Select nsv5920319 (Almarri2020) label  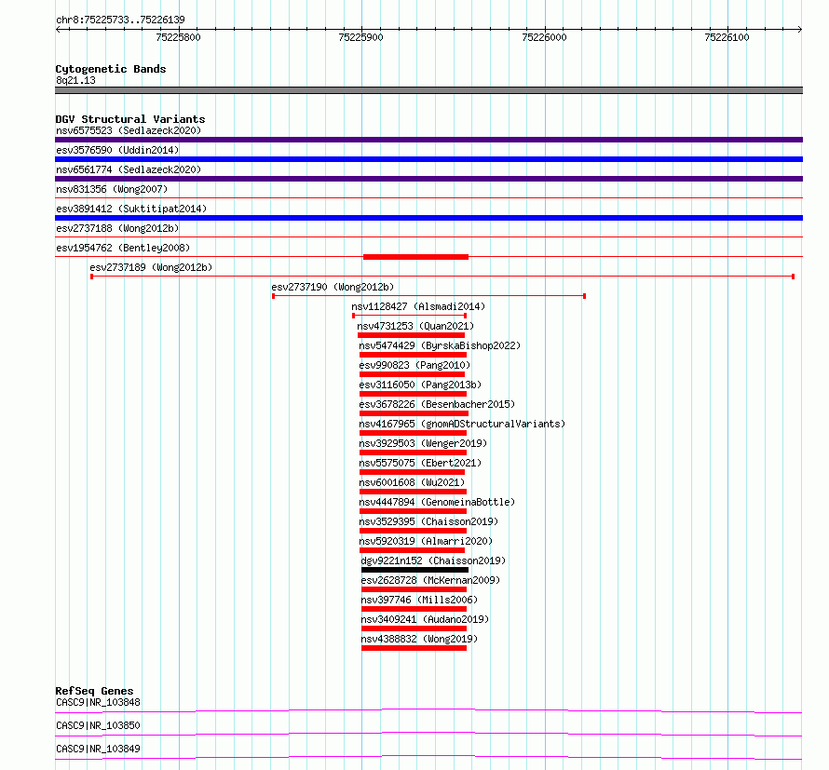[x=426, y=541]
